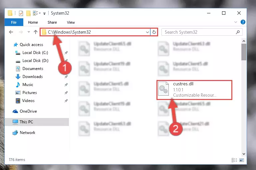Open the Home ribbon tab
Image resolution: width=256 pixels, height=170 pixels.
click(33, 22)
